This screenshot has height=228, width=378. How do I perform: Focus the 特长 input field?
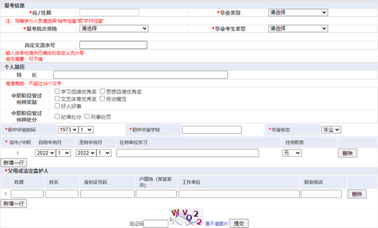140,75
